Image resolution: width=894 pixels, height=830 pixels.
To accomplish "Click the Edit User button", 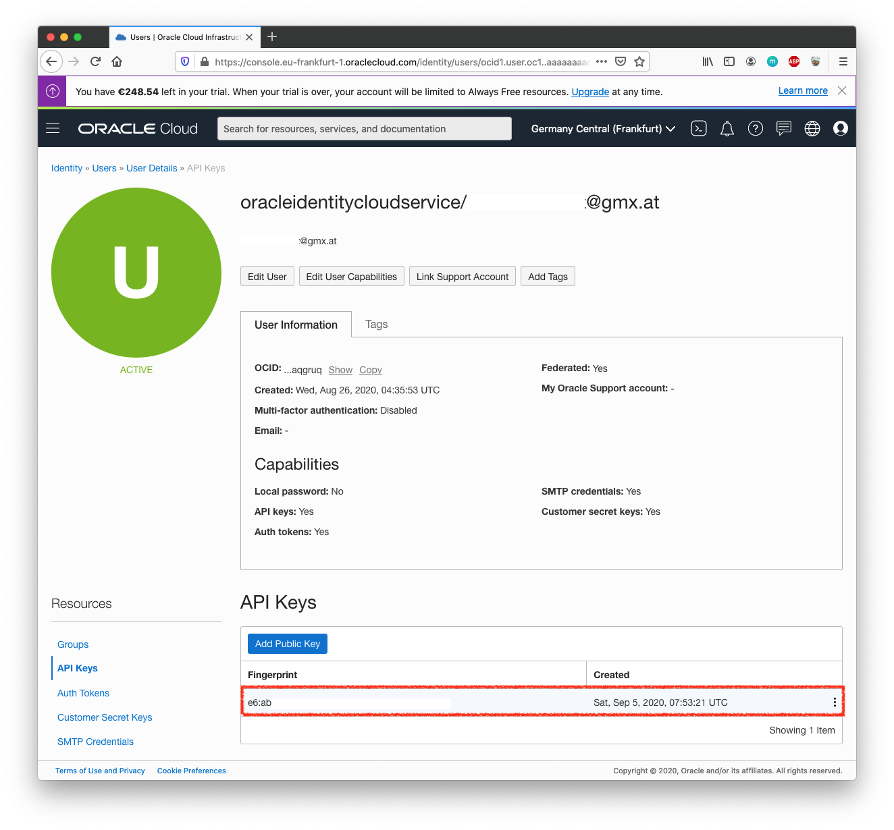I will pos(267,277).
